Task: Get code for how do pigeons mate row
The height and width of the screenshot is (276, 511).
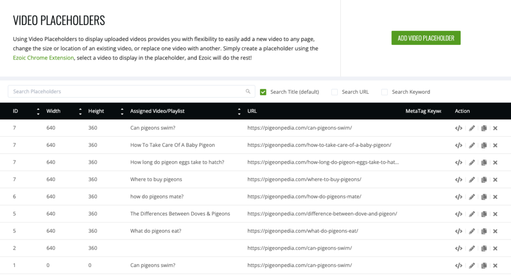Action: 459,197
